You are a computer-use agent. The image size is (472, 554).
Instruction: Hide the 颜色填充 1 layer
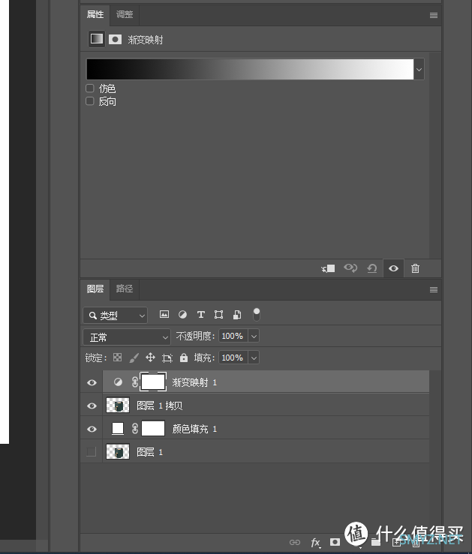[92, 429]
